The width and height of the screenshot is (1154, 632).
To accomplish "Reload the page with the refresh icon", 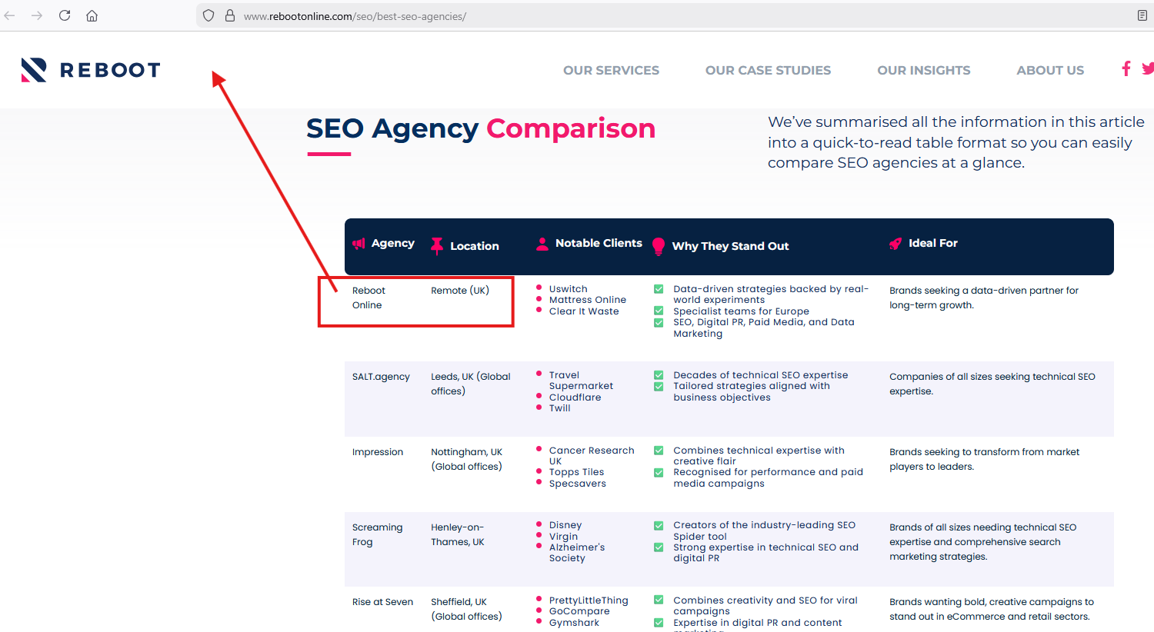I will (x=65, y=15).
